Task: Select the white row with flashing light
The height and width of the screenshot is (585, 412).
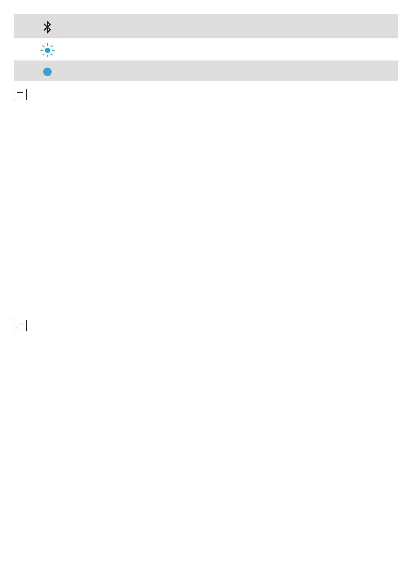Action: [206, 50]
